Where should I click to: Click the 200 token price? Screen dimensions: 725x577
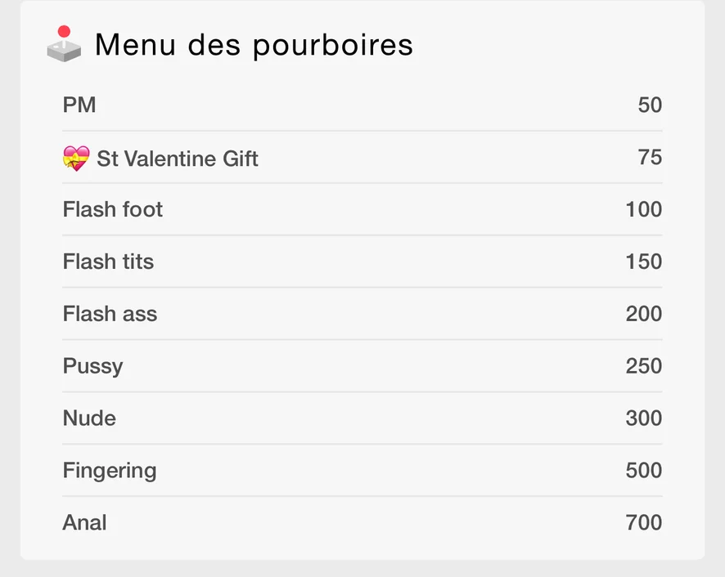pos(643,315)
